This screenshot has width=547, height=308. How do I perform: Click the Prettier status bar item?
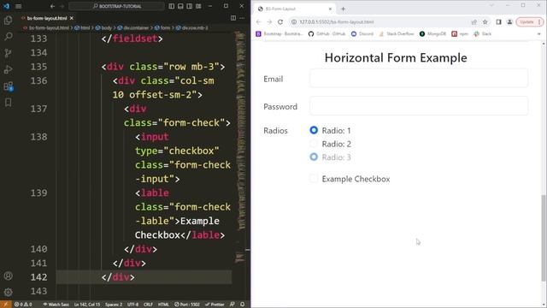click(x=215, y=305)
